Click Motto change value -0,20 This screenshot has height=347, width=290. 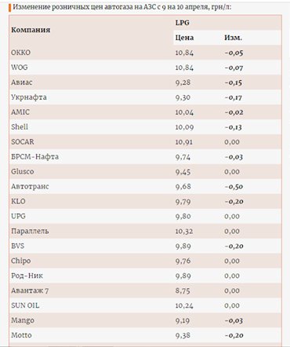pos(234,335)
